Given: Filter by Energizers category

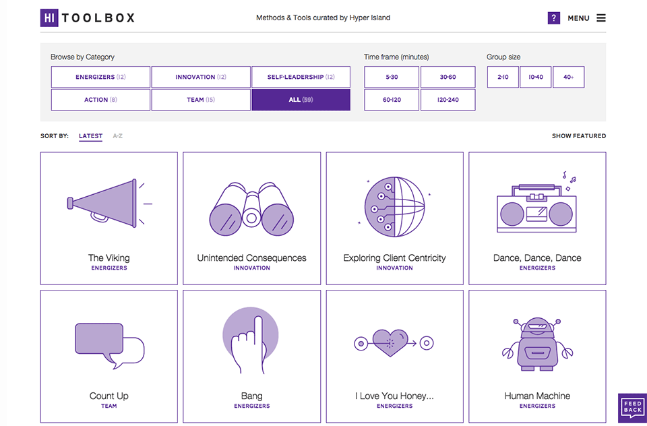Looking at the screenshot, I should 100,78.
